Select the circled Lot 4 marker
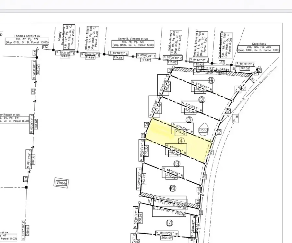 click(181, 140)
